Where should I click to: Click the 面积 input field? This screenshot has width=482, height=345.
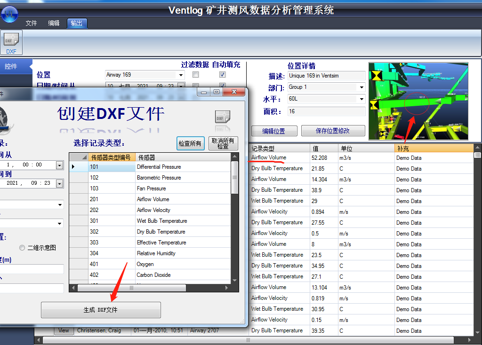326,111
